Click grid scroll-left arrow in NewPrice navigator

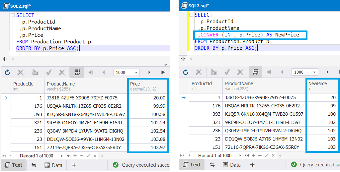pyautogui.click(x=281, y=155)
